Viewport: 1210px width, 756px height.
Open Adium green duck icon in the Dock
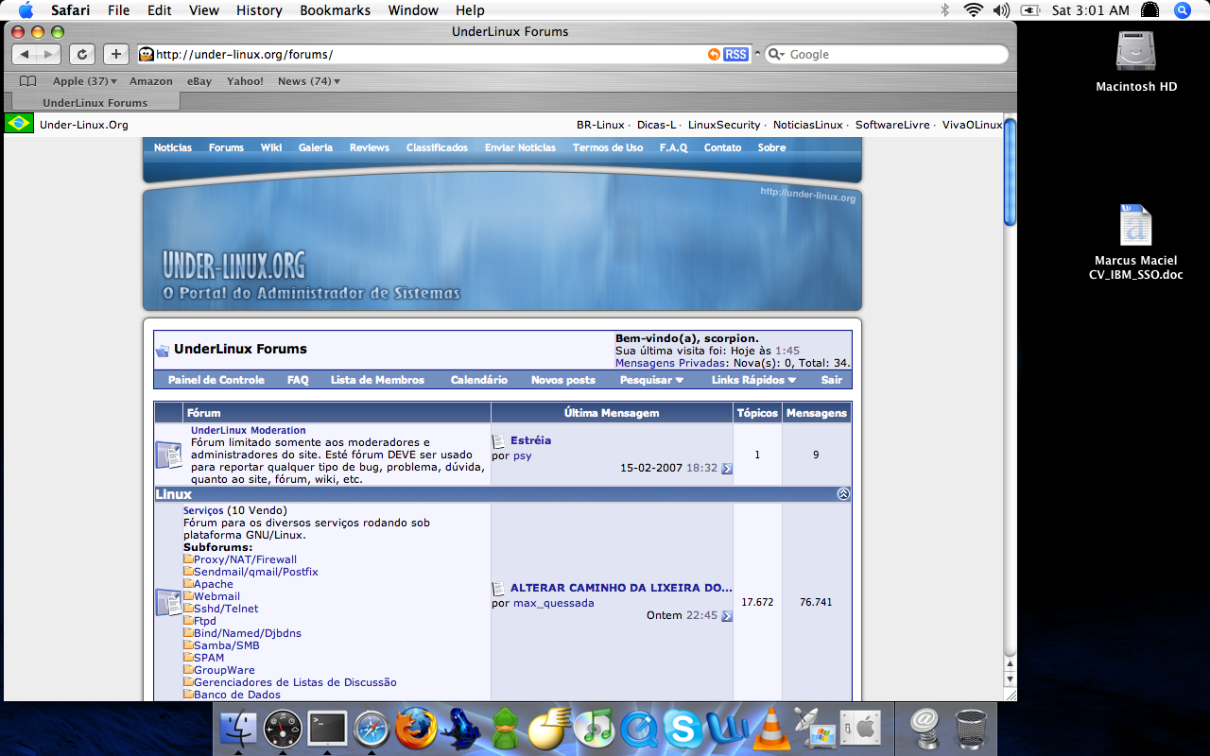506,729
